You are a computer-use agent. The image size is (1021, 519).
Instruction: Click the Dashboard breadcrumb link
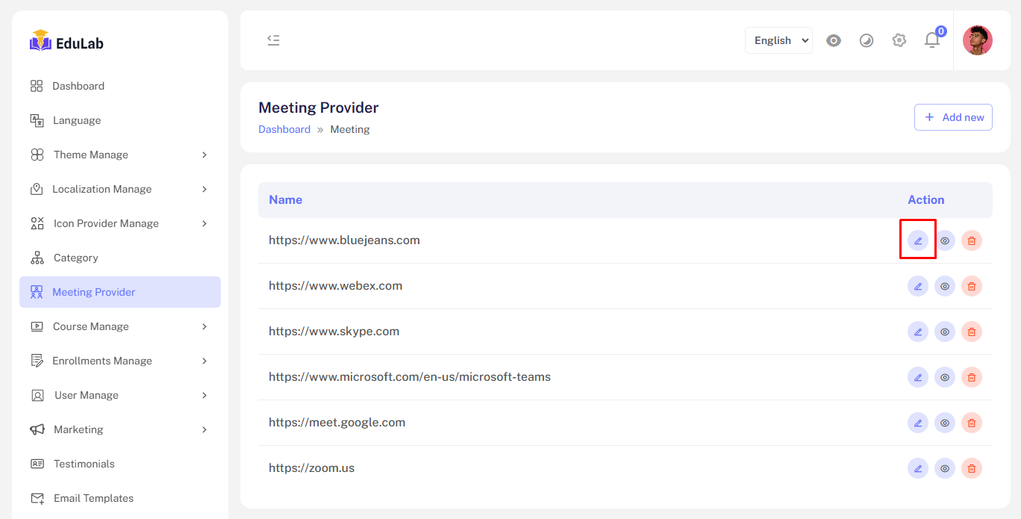click(x=284, y=129)
